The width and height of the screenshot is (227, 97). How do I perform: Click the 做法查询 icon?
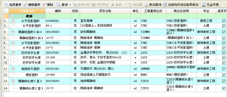146,5
